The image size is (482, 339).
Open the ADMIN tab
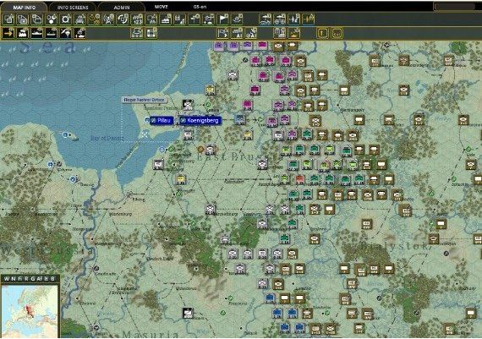tap(122, 7)
